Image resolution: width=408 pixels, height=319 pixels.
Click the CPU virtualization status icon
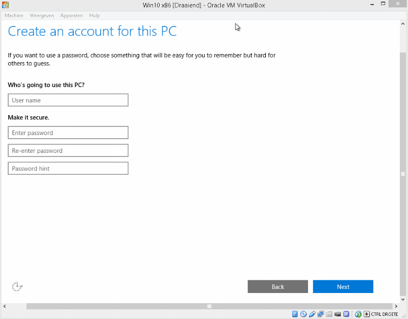click(x=346, y=314)
